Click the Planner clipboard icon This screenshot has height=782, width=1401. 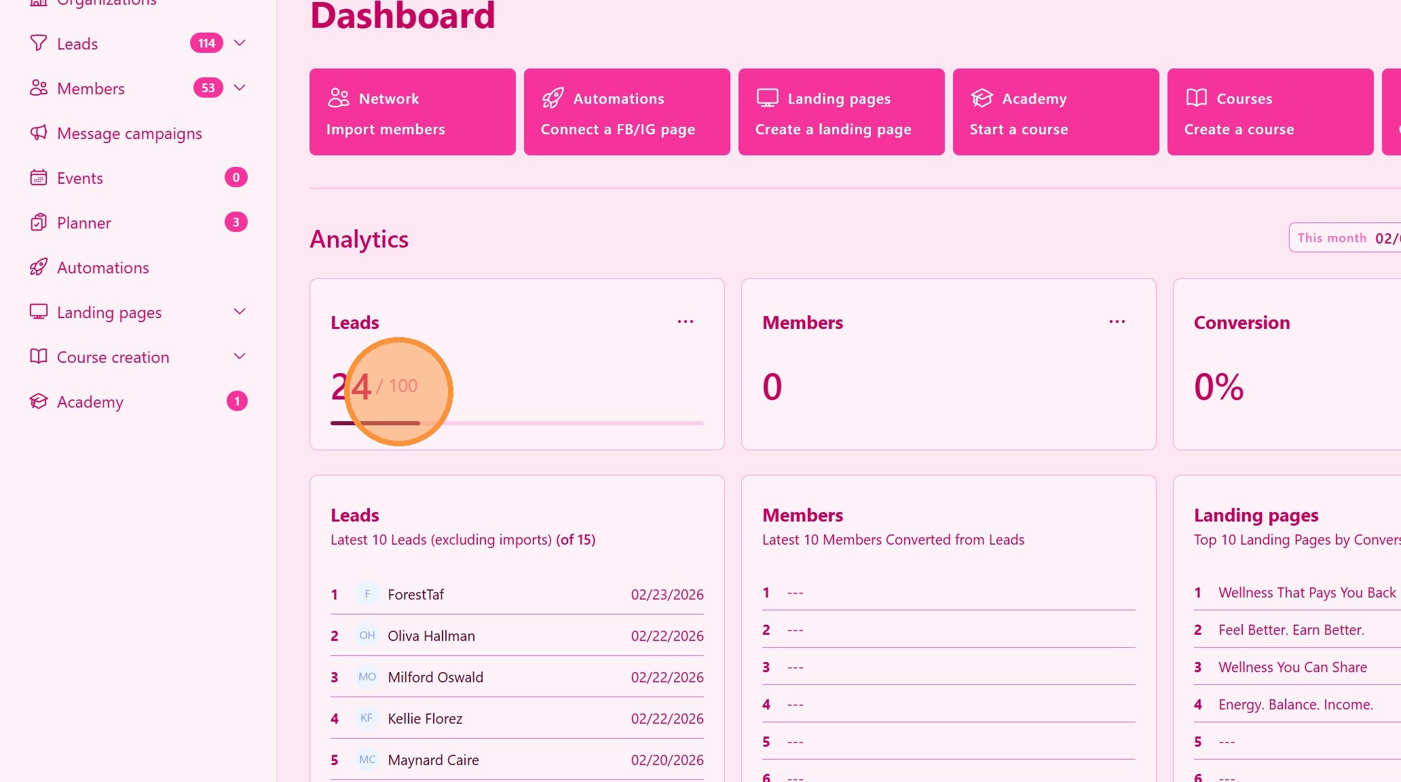click(x=39, y=222)
